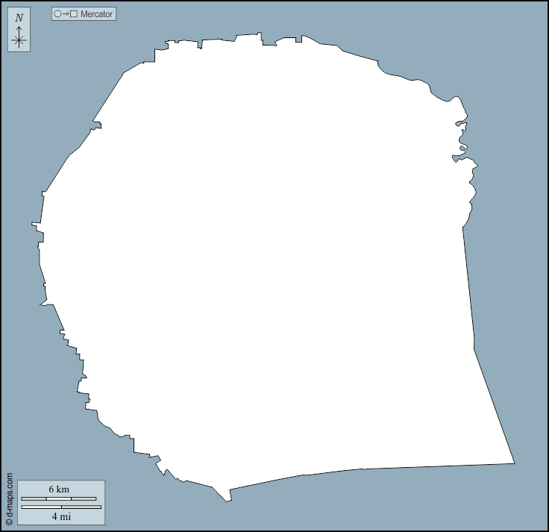The height and width of the screenshot is (532, 549).
Task: Click the kilometer scale bar
Action: point(58,498)
